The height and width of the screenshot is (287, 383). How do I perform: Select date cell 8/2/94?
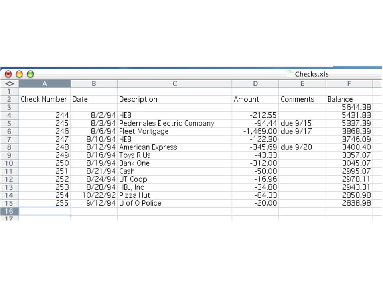(94, 116)
